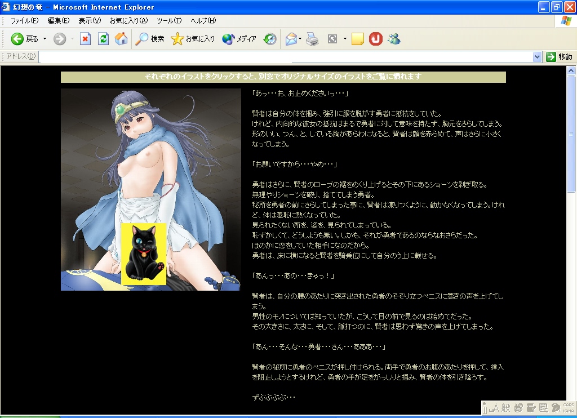The width and height of the screenshot is (577, 418).
Task: Open the 検索 search pane
Action: point(150,39)
